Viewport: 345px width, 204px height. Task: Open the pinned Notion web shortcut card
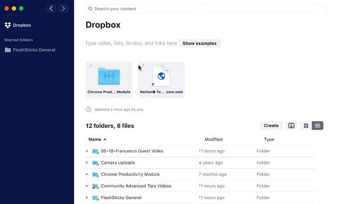(x=161, y=80)
